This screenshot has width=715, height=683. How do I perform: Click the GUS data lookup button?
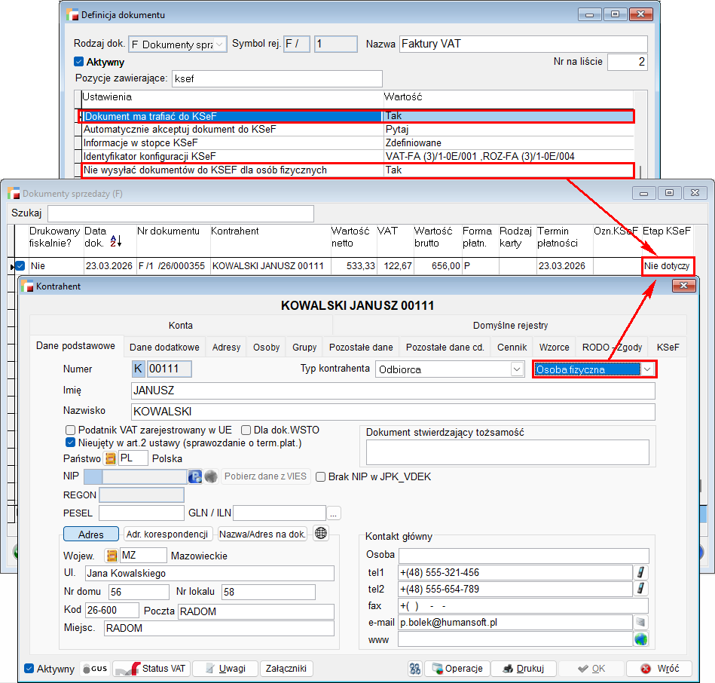95,669
